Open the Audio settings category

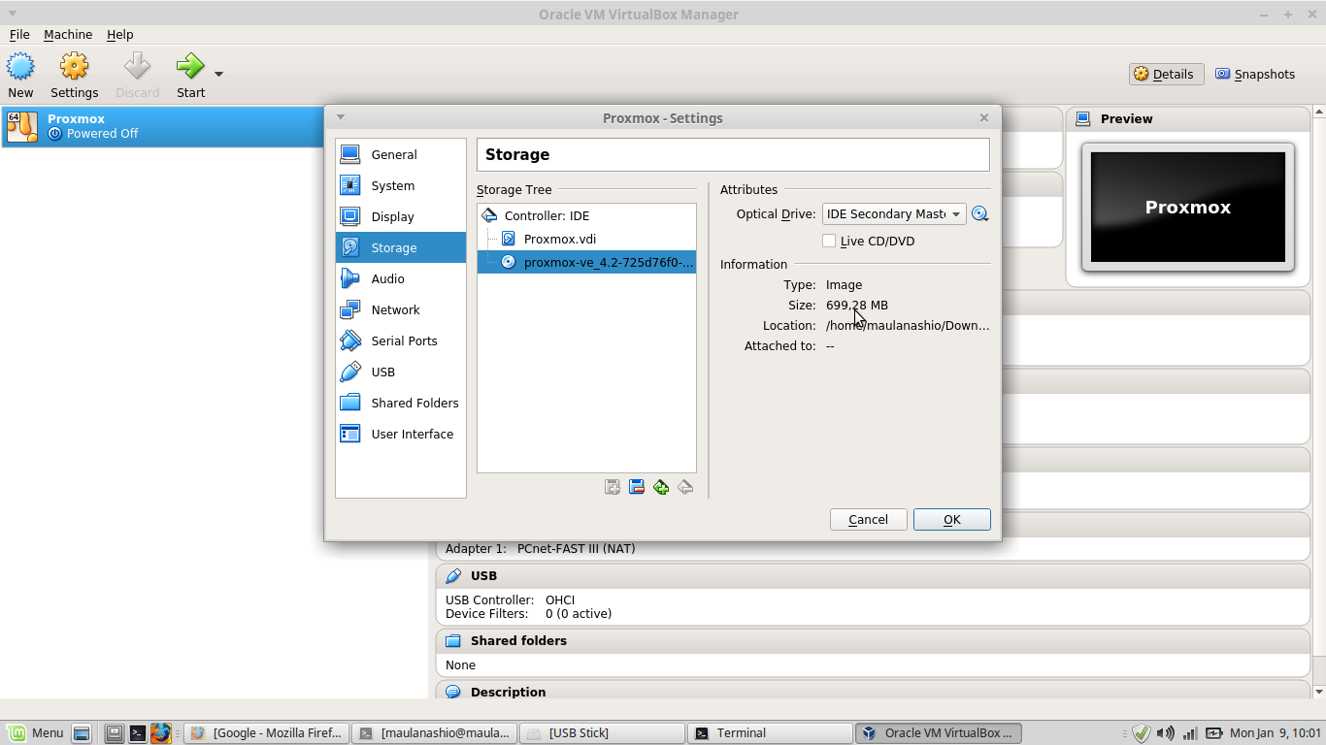coord(401,278)
